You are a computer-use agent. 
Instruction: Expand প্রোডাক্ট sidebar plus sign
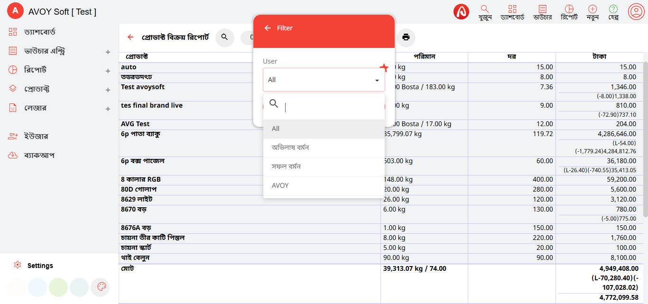coord(108,90)
